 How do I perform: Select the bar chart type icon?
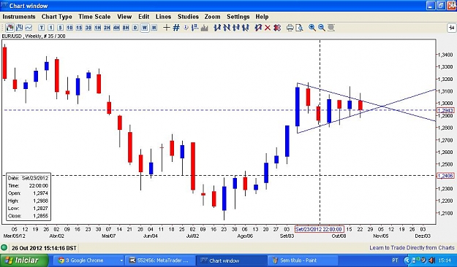(19, 28)
